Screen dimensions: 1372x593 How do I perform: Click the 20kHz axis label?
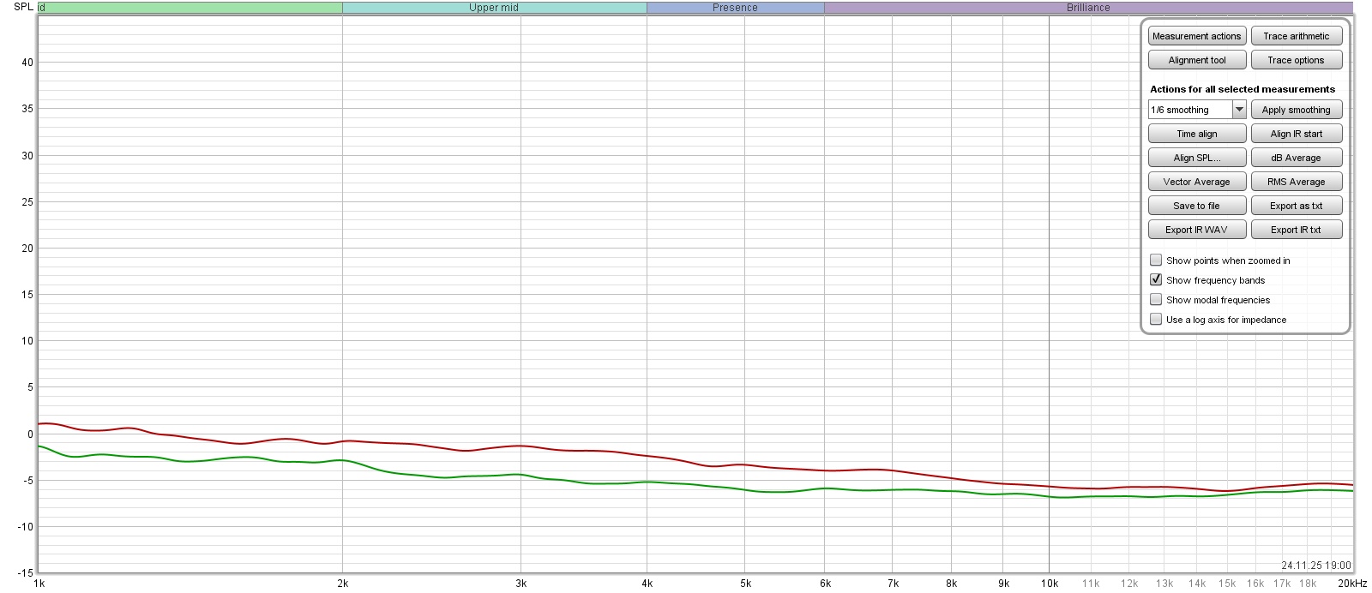pyautogui.click(x=1352, y=584)
